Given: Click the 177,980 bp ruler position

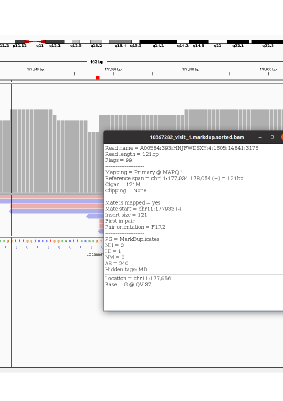Looking at the screenshot, I should (x=191, y=74).
